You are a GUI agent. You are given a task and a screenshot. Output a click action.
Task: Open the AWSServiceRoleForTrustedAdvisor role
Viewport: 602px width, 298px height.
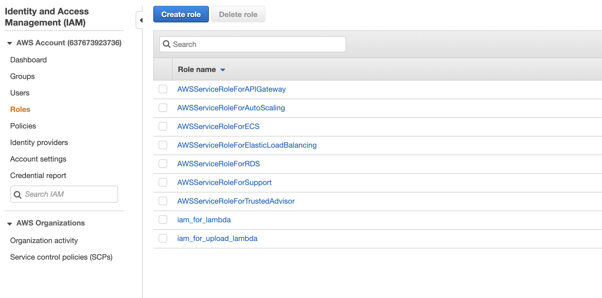click(236, 201)
